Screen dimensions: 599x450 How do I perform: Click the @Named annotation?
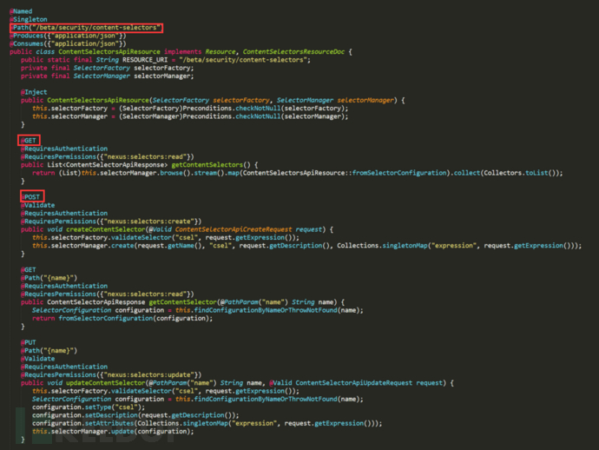pyautogui.click(x=21, y=11)
